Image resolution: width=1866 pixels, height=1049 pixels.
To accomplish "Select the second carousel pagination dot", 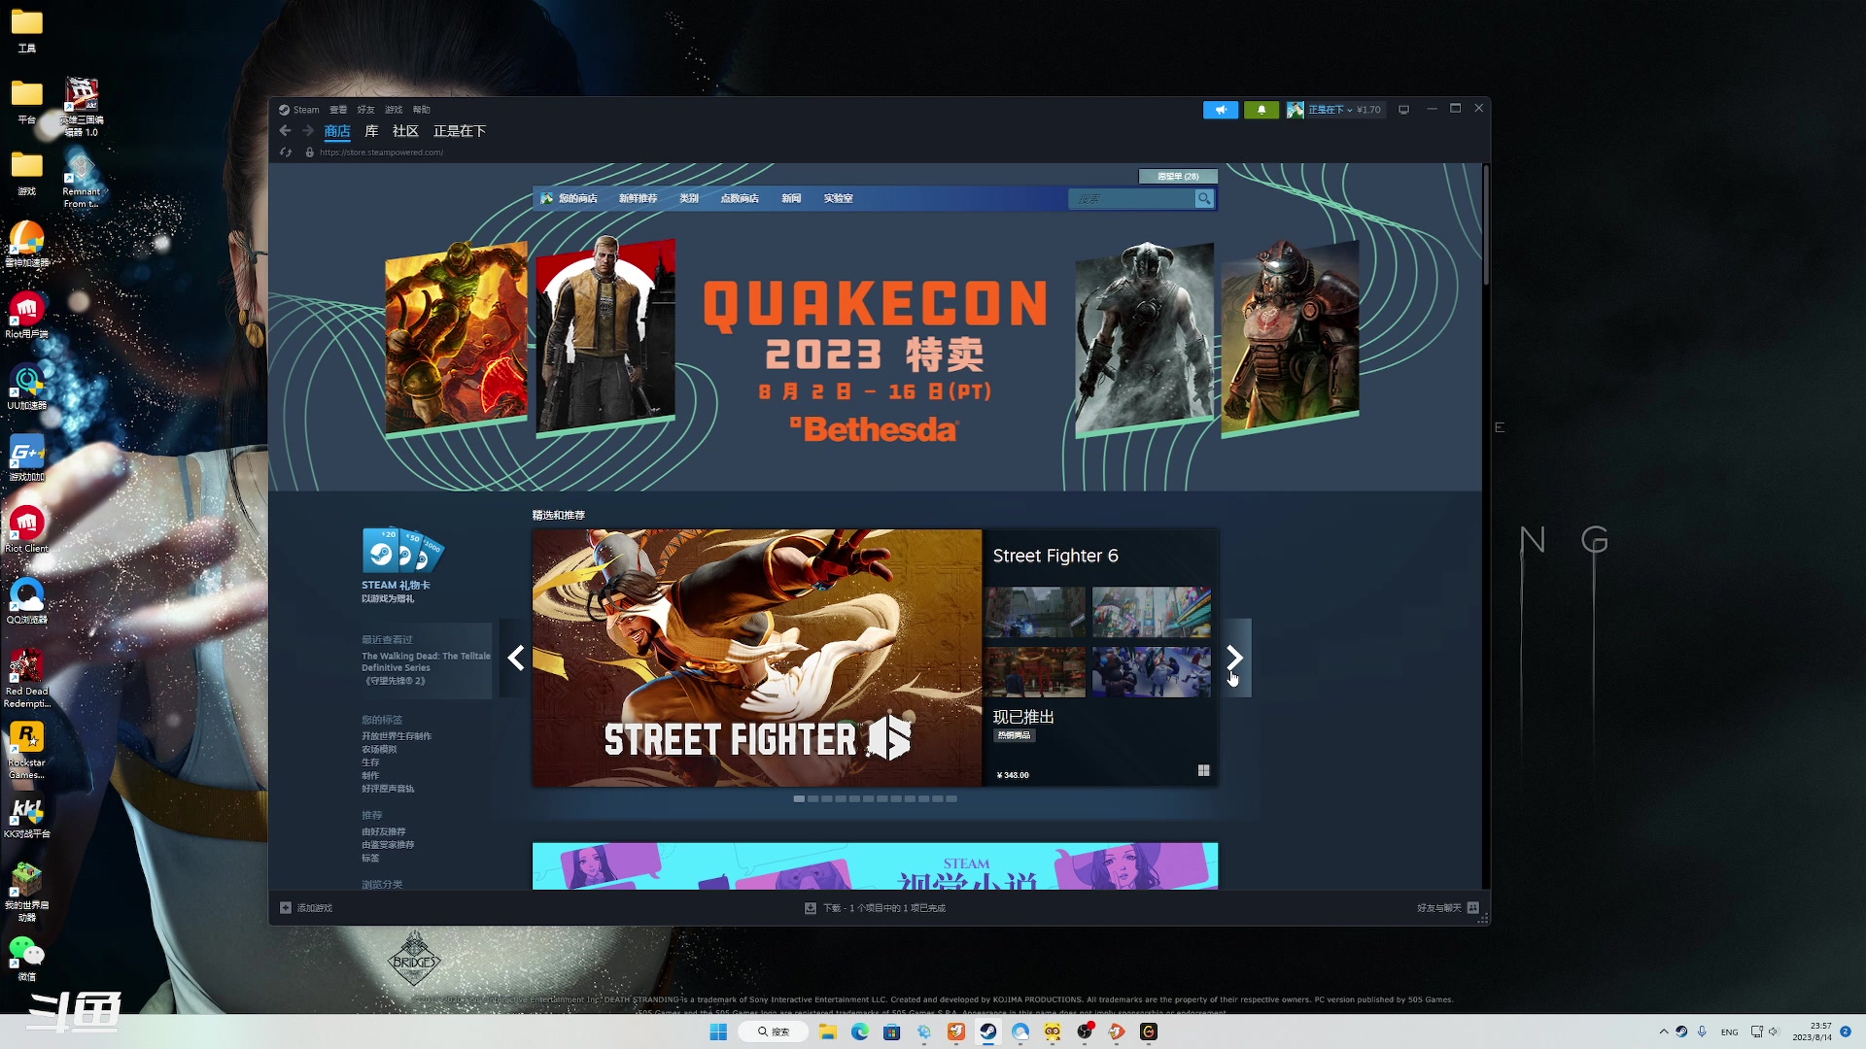I will 812,799.
